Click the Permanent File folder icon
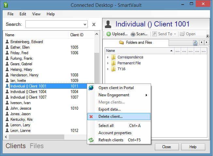 (113, 63)
